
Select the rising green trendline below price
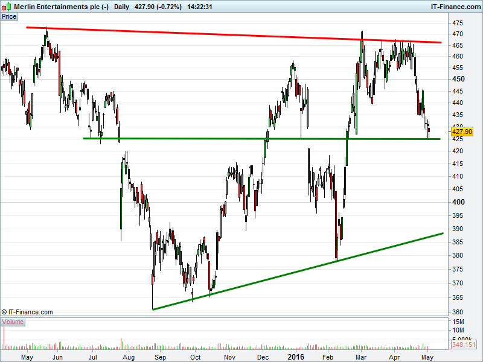pos(298,271)
